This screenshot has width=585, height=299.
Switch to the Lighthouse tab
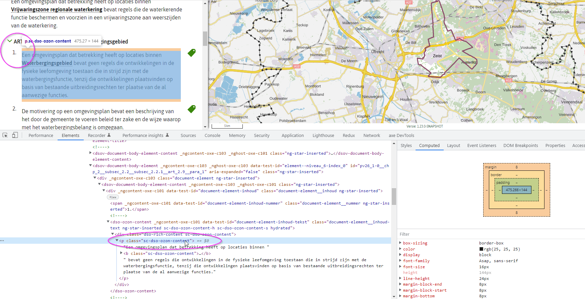(323, 135)
